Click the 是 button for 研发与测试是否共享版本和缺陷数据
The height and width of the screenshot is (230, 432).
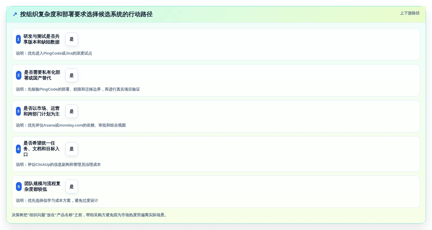click(72, 39)
